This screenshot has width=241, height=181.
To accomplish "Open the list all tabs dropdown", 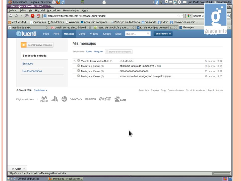I will point(229,27).
